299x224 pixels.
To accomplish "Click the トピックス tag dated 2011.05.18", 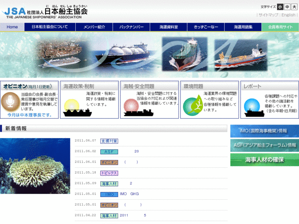I will click(109, 173).
